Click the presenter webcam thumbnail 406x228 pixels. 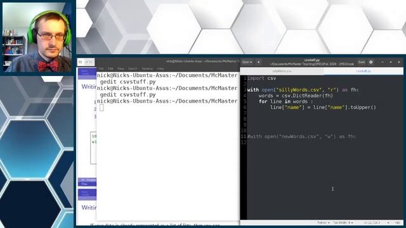[x=37, y=37]
